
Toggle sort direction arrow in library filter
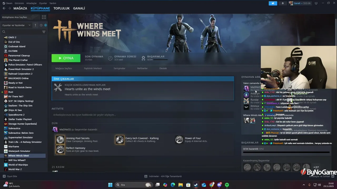click(36, 25)
